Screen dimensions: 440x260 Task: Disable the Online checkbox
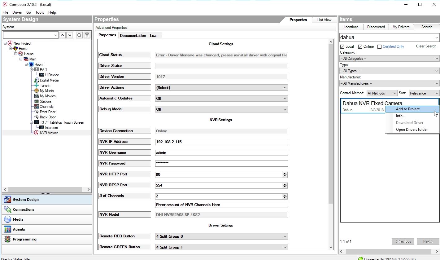(x=360, y=46)
